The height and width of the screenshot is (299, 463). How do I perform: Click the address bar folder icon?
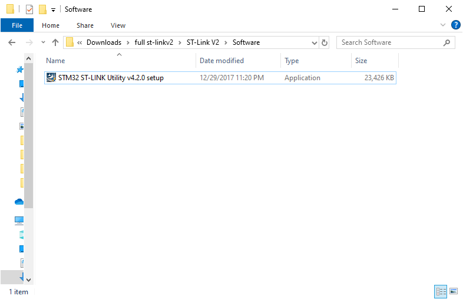(x=70, y=42)
